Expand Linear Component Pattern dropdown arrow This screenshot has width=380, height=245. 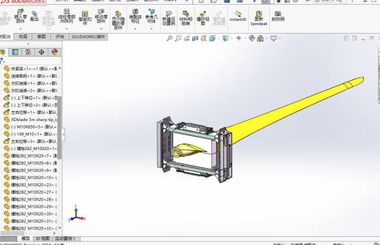coord(67,29)
